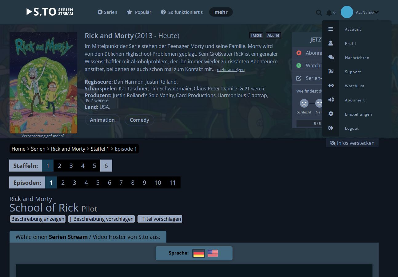The height and width of the screenshot is (277, 398).
Task: Click the Verbesserung gefunden? link
Action: (x=43, y=136)
